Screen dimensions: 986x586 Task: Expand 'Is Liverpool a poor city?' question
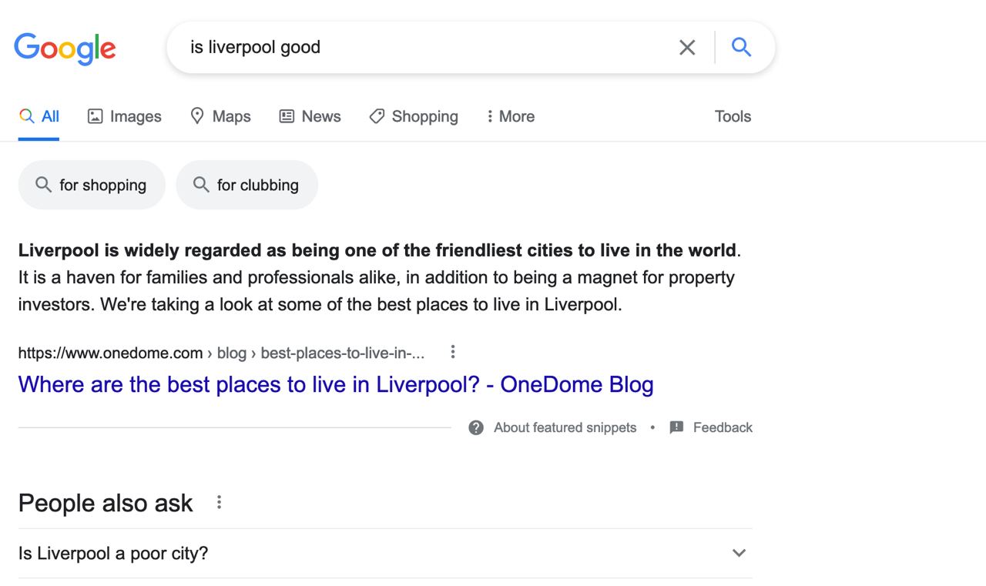(385, 553)
